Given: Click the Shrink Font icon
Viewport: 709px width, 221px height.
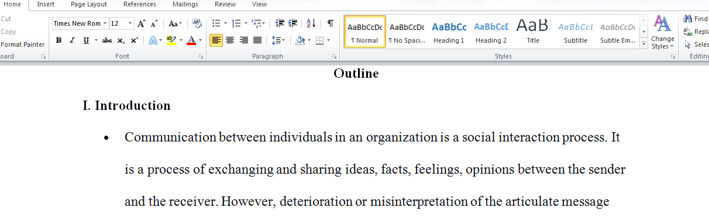Looking at the screenshot, I should tap(155, 23).
